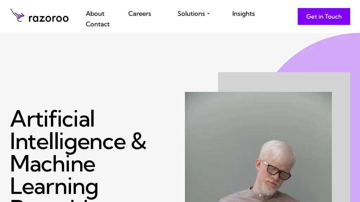
Task: Click the Get in Touch button
Action: click(324, 16)
